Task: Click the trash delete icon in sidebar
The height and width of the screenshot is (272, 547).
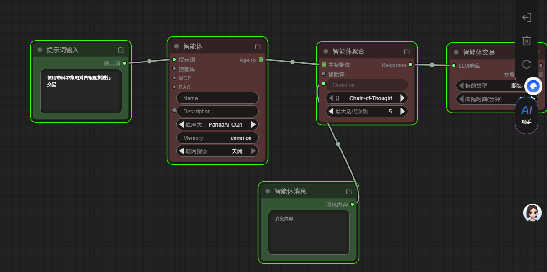Action: [x=527, y=41]
